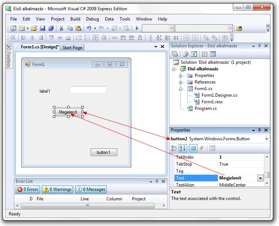
Task: Open the Find combo box in toolbar
Action: [x=204, y=28]
